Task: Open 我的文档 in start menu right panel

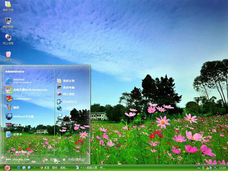Action: pos(66,81)
